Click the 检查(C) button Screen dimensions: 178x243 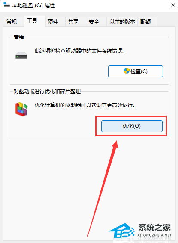pyautogui.click(x=136, y=71)
